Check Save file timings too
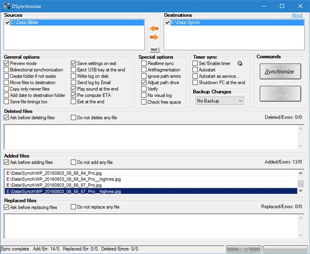The height and width of the screenshot is (254, 310). point(6,102)
